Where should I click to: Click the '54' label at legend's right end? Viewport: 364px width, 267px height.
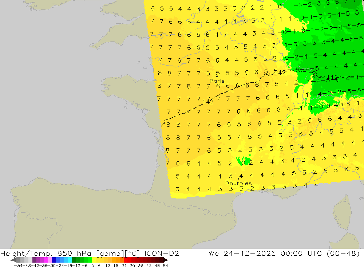click(165, 265)
